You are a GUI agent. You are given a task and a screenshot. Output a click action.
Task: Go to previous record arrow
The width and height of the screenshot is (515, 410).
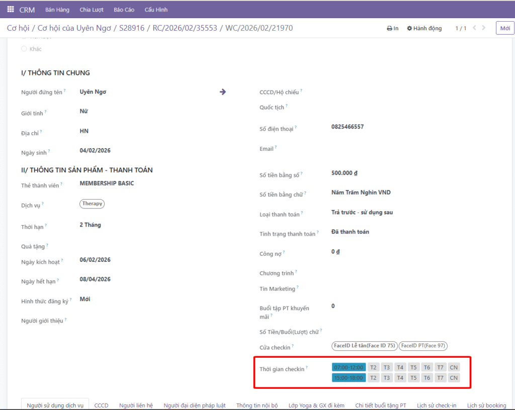(x=474, y=28)
